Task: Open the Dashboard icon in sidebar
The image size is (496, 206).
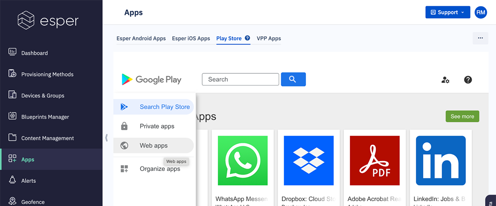Action: click(x=12, y=53)
